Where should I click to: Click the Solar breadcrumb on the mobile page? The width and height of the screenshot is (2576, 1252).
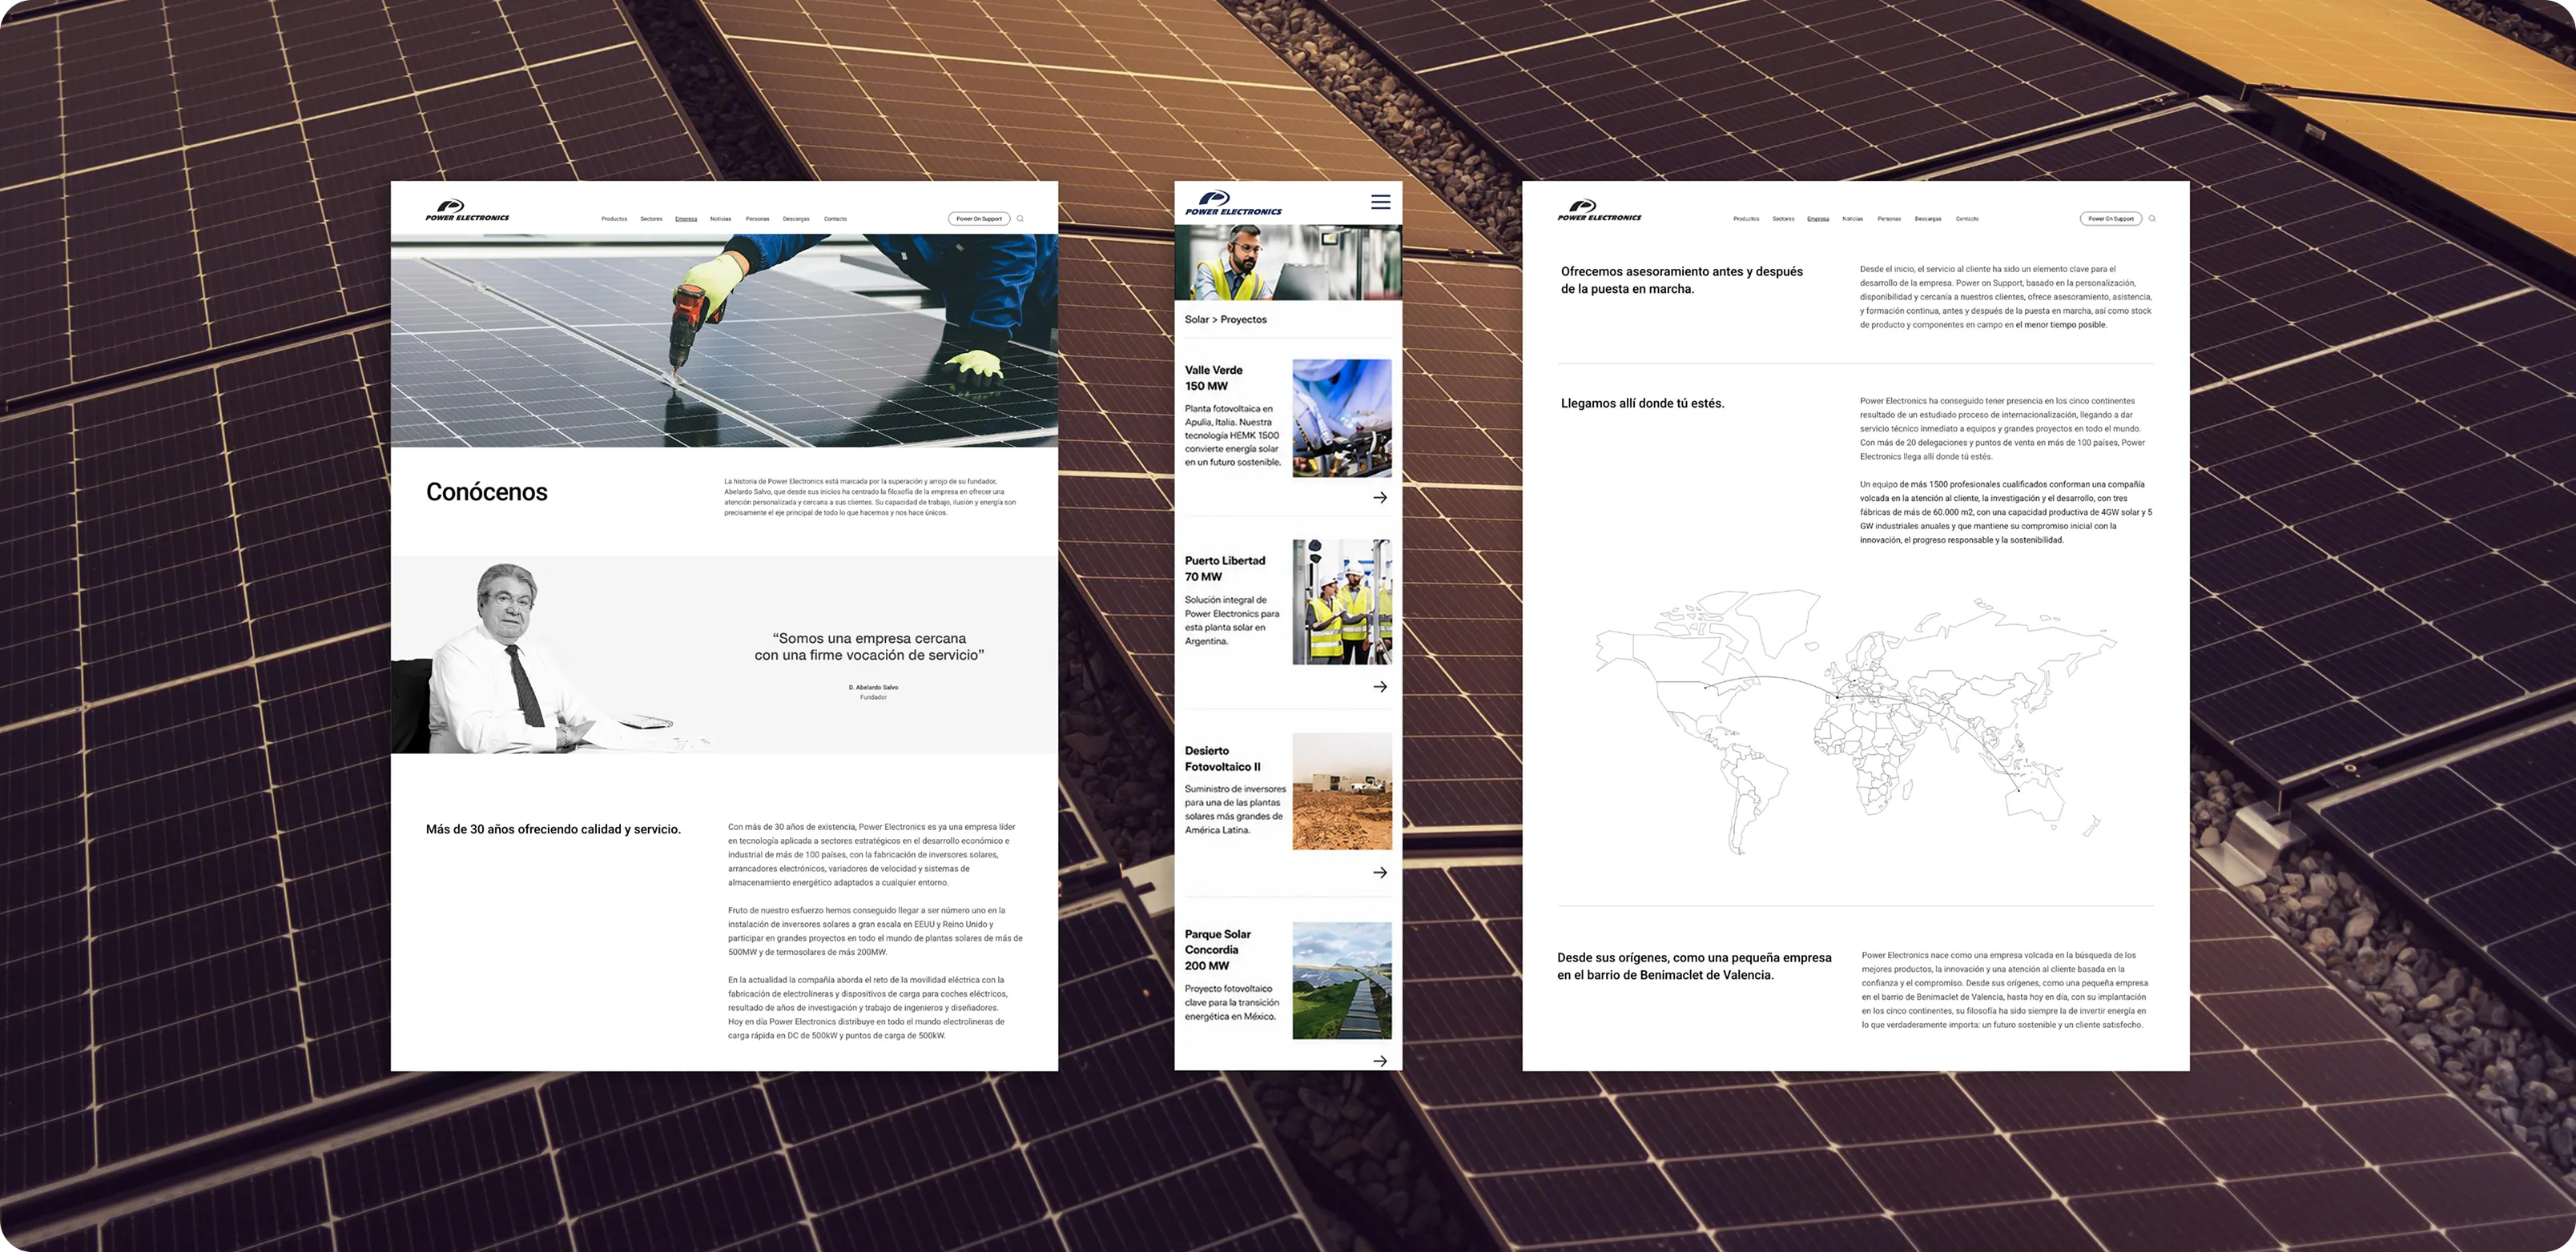point(1196,319)
